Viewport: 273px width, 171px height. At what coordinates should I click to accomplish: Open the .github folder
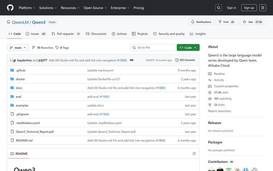coord(20,70)
